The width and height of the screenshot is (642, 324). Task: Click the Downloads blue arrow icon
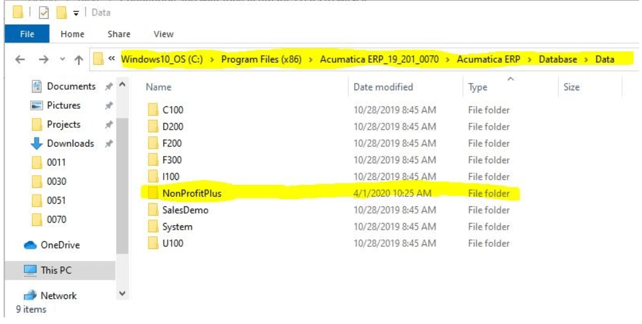click(x=36, y=144)
